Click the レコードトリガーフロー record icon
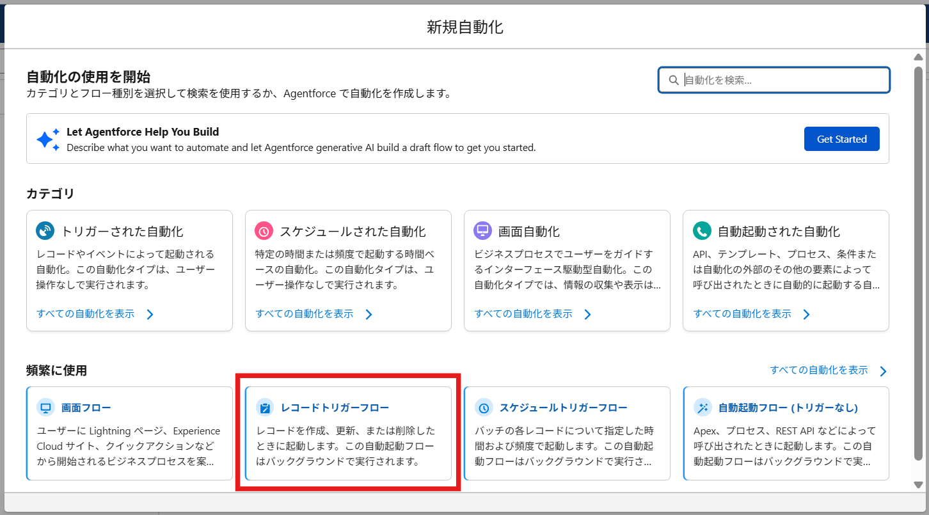The image size is (929, 515). point(264,407)
